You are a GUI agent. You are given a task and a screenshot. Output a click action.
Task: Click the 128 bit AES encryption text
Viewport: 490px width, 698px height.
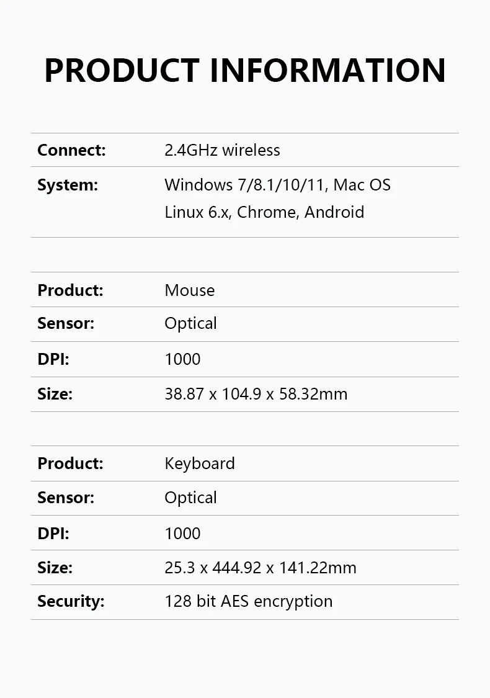[x=248, y=601]
